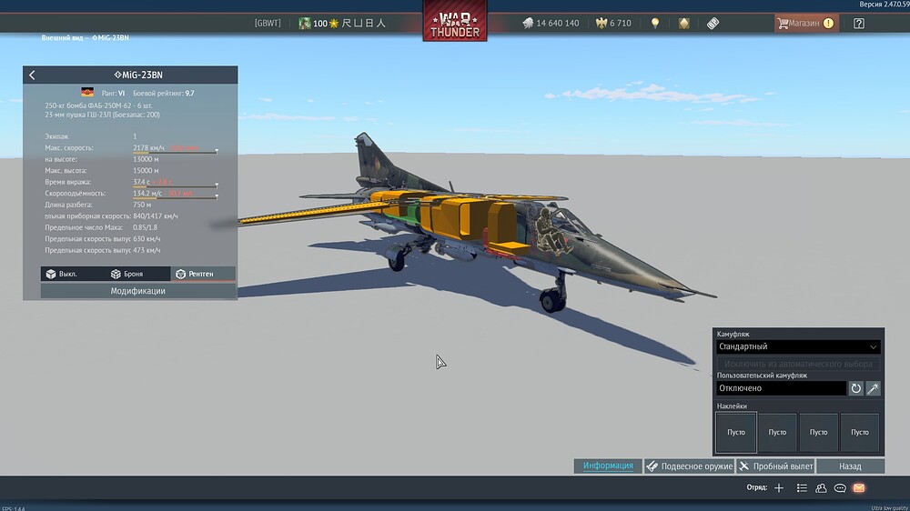Open the light bulb hints icon

655,24
